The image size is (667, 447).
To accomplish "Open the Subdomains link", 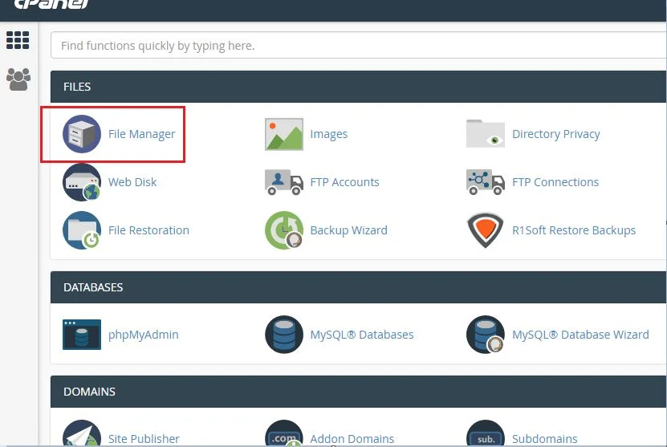I will (x=545, y=438).
